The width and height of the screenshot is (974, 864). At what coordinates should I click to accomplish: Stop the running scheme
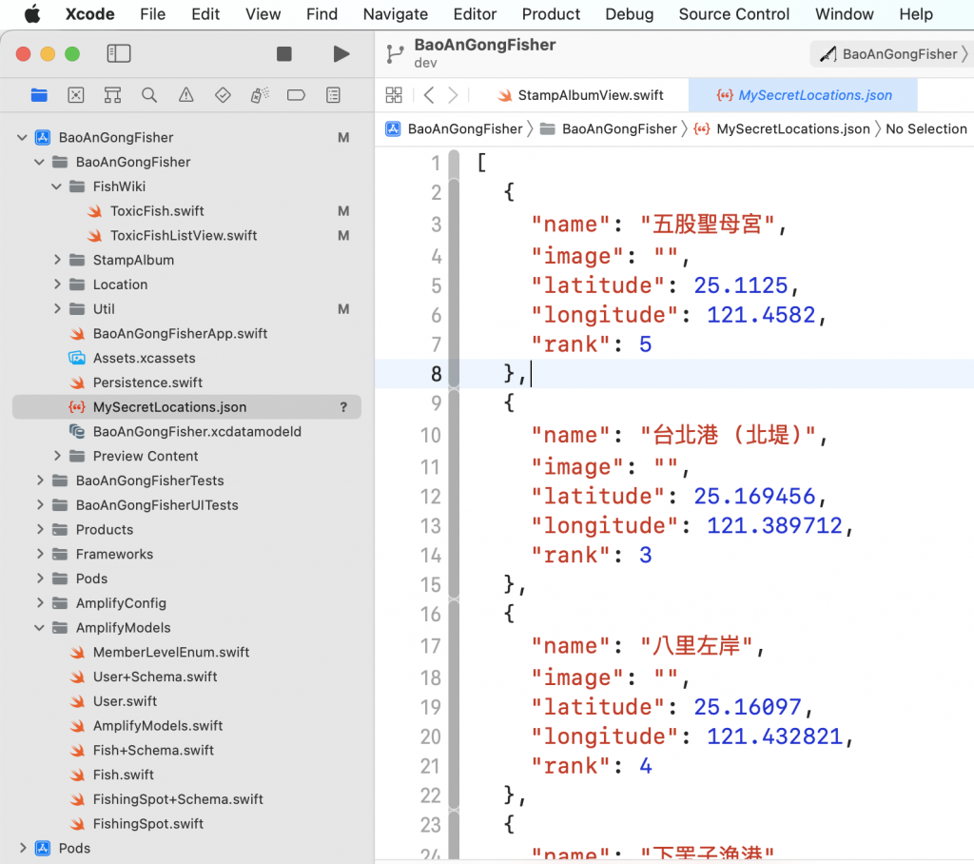tap(283, 54)
